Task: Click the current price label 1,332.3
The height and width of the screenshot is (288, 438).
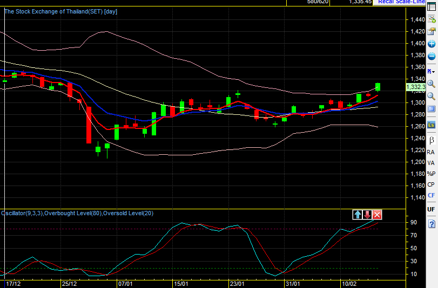Action: pos(416,87)
